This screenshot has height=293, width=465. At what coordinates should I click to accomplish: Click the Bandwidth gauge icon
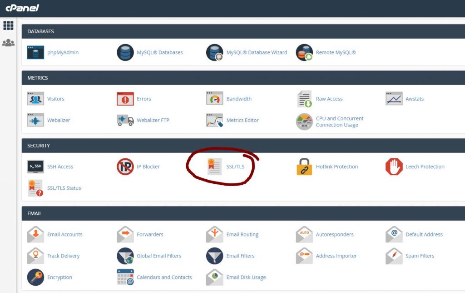[x=215, y=99]
